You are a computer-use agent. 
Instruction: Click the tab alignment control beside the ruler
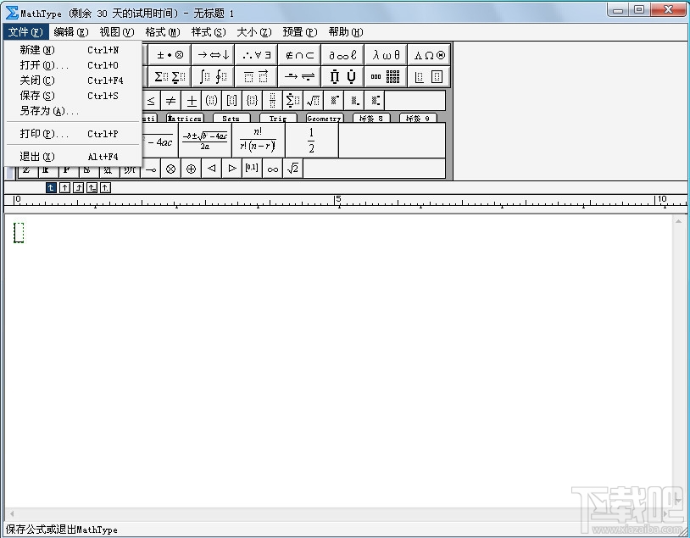(52, 187)
